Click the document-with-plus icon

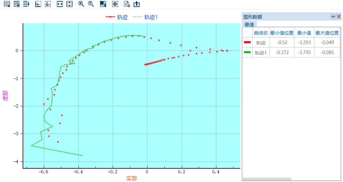[x=127, y=4]
